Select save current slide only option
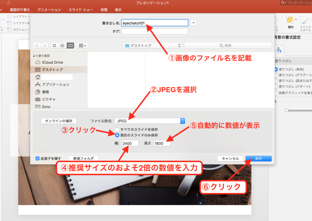 [x=117, y=135]
